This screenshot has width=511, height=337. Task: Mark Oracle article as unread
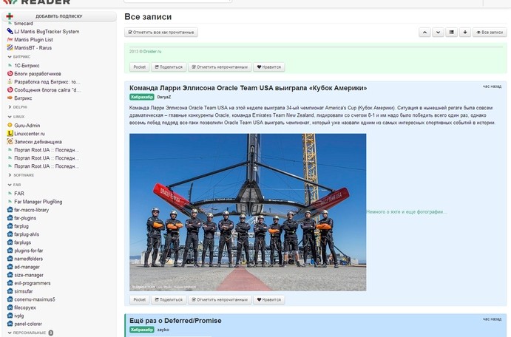click(x=220, y=299)
